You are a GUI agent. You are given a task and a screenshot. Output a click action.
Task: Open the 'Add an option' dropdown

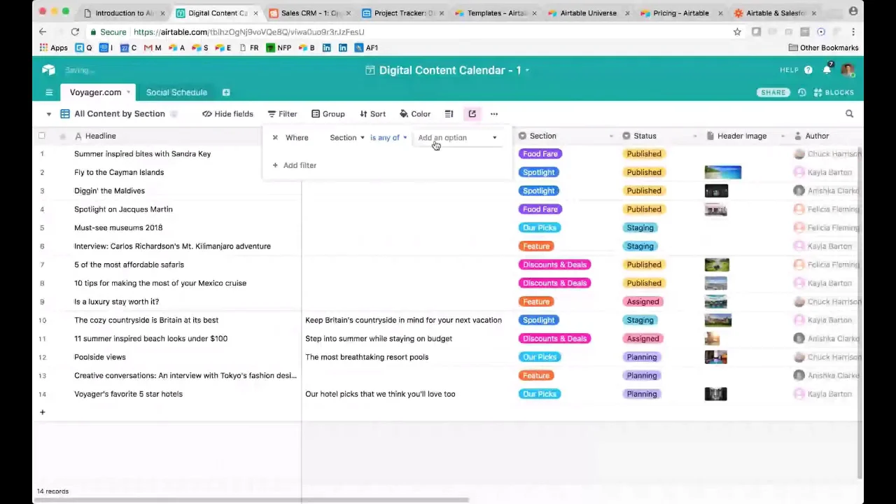[457, 138]
